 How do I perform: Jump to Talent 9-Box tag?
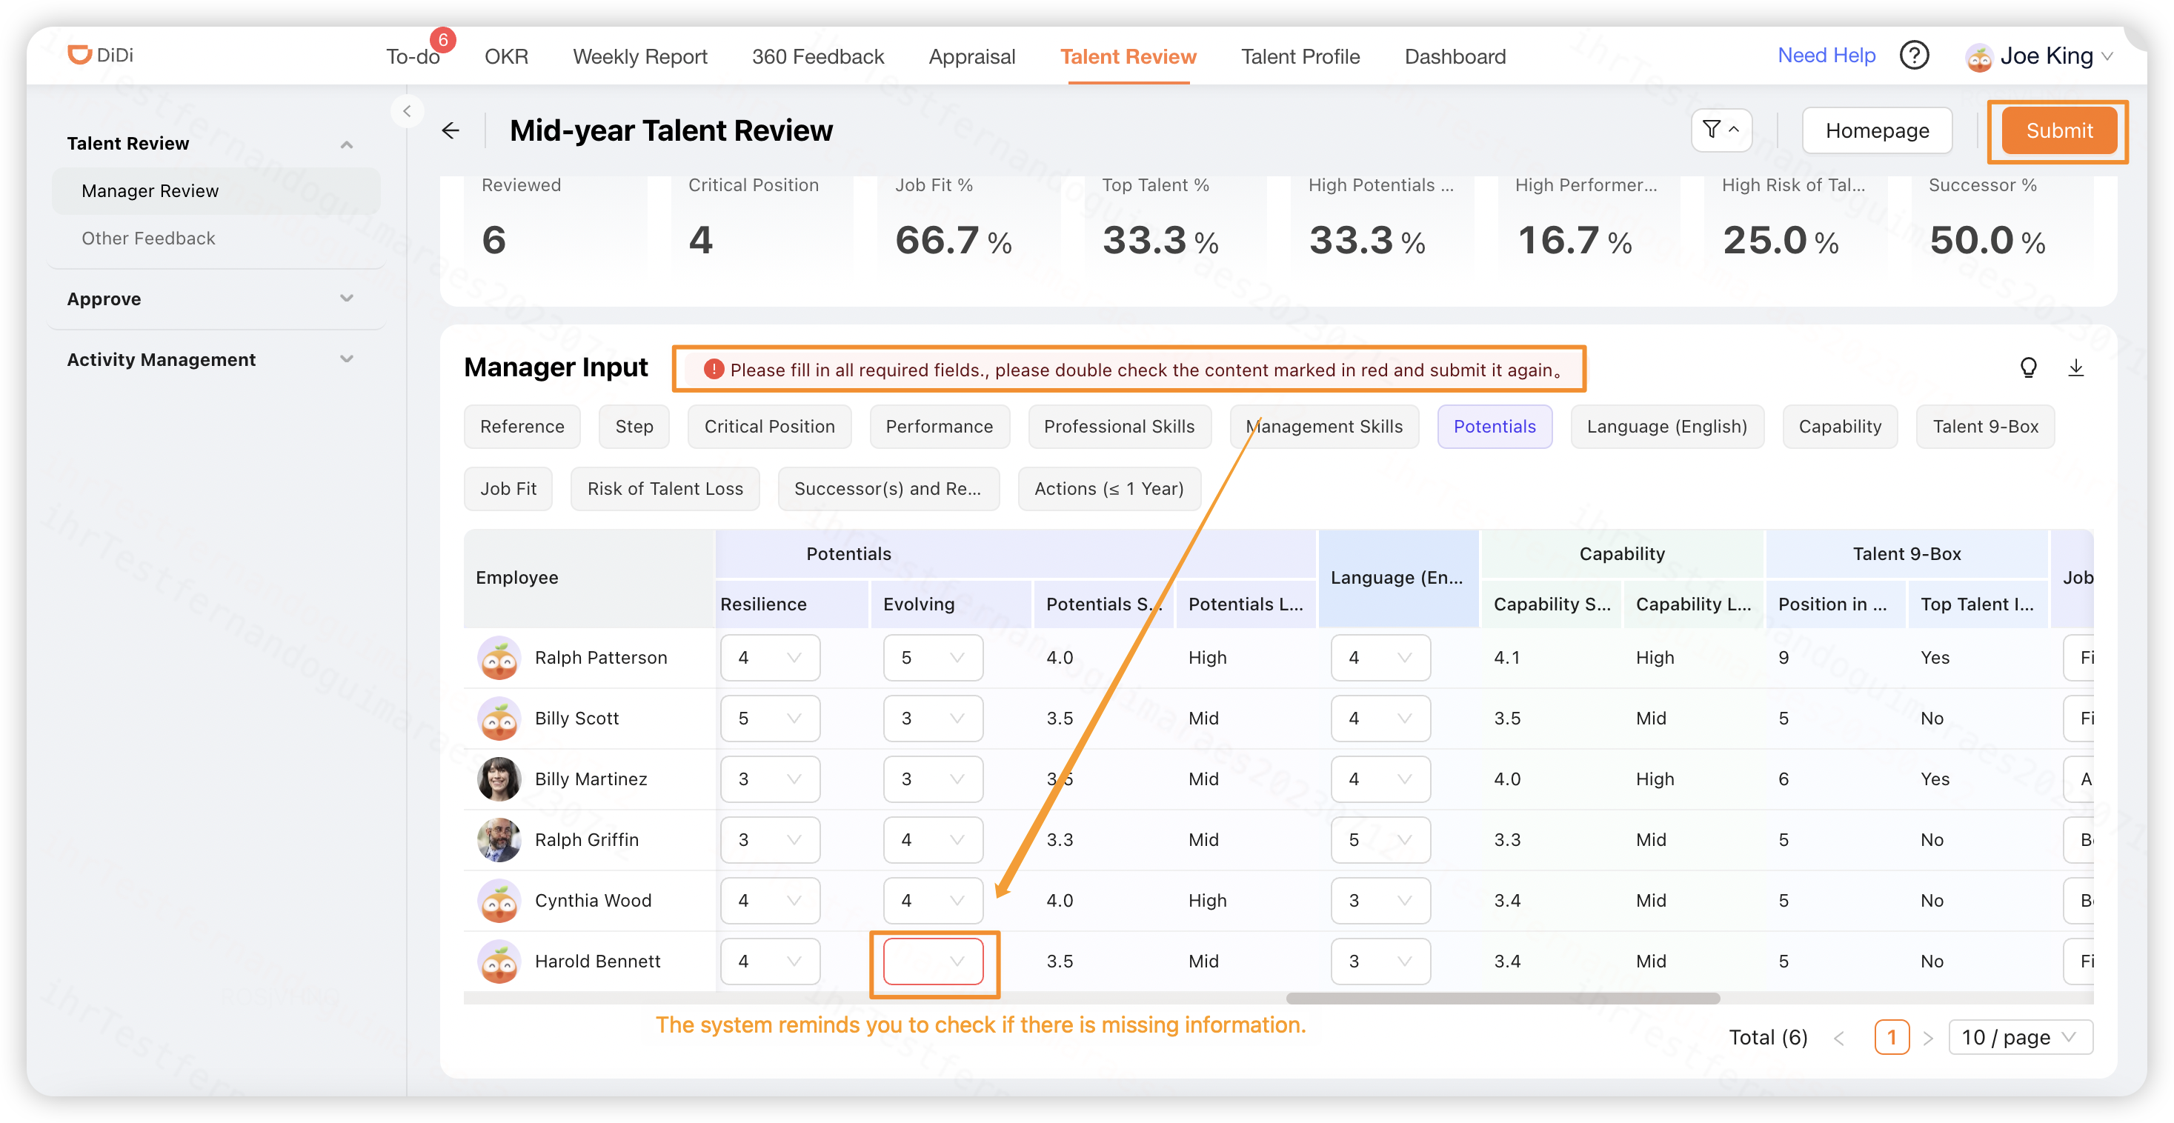pyautogui.click(x=1985, y=427)
